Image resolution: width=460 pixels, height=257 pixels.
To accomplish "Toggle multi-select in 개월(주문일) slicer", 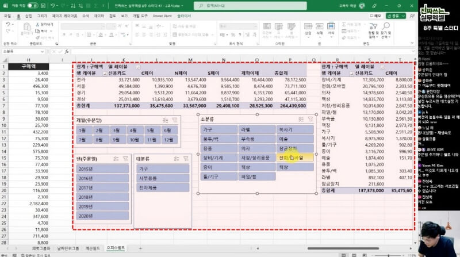I will (166, 120).
